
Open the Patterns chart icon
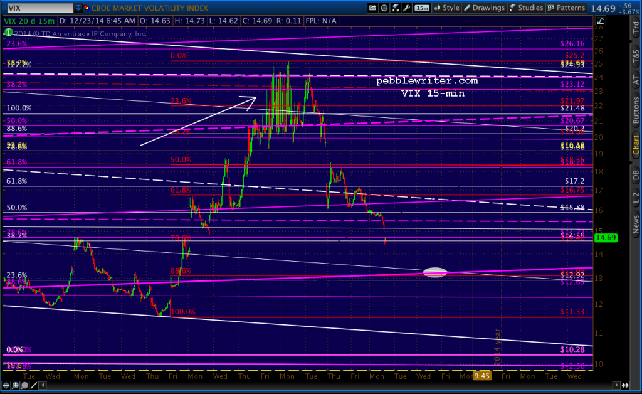coord(550,8)
